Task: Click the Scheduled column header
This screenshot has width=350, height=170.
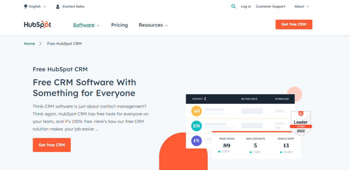Action: [x=282, y=99]
